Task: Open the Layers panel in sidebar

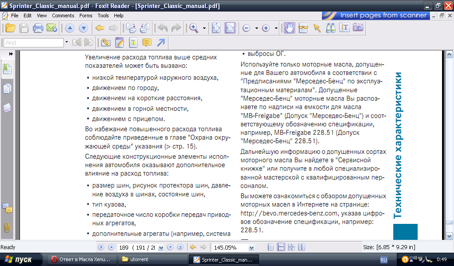Action: tap(7, 108)
